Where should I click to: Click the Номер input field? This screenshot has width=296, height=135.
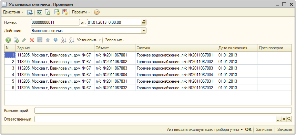click(55, 22)
